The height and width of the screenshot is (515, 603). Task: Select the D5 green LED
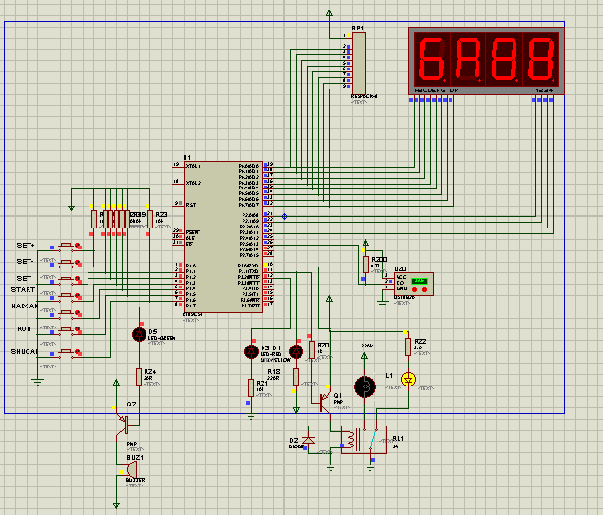coord(139,334)
